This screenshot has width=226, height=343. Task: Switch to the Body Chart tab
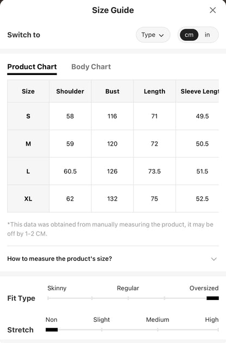point(91,66)
